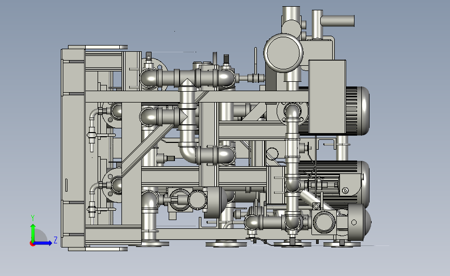Image resolution: width=450 pixels, height=276 pixels.
Task: Select the large rectangular motor junction box
Action: pos(327,97)
